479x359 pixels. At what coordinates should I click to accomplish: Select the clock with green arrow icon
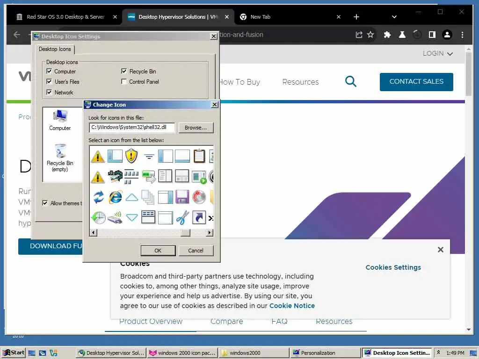tap(98, 217)
